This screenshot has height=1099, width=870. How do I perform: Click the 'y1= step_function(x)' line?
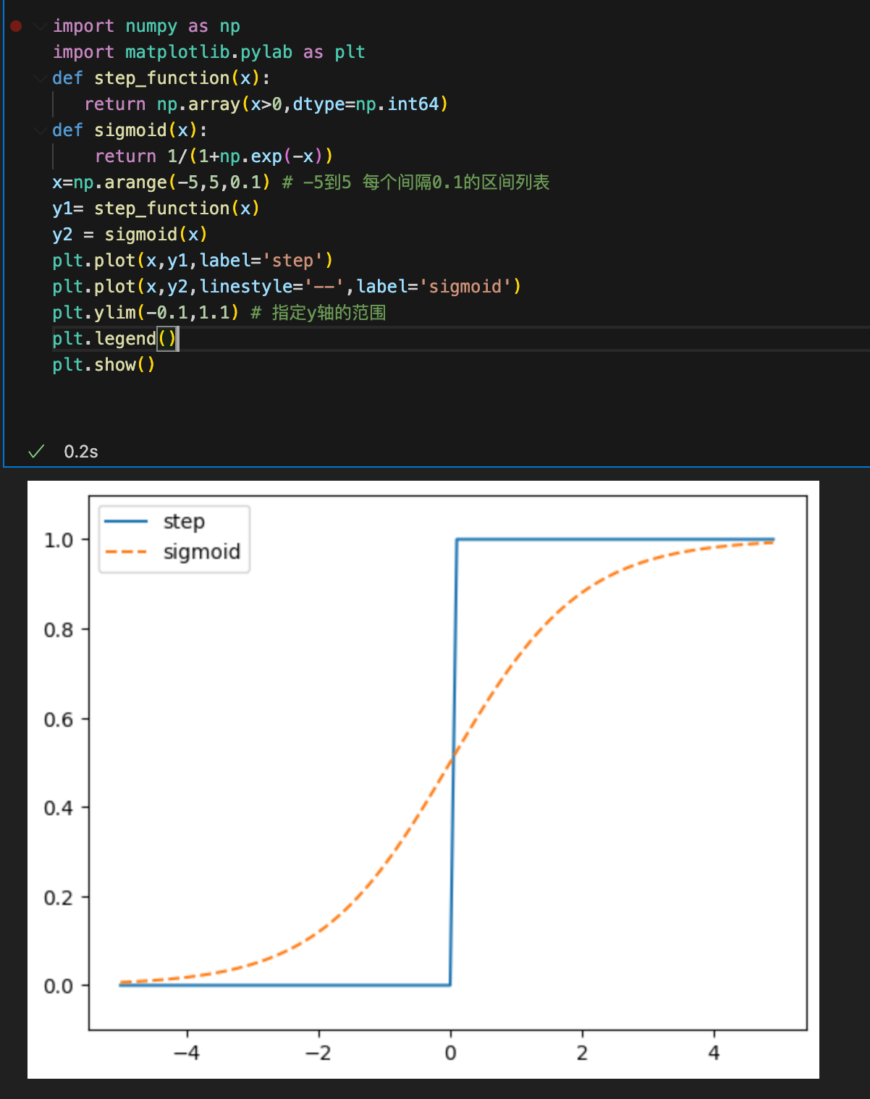coord(156,209)
